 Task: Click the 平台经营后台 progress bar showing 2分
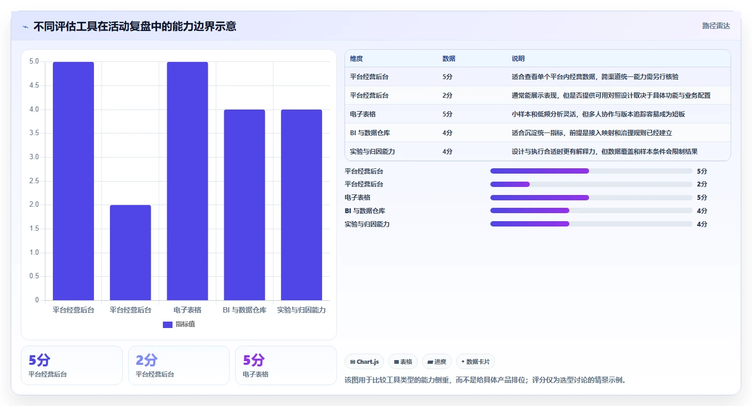pos(591,184)
